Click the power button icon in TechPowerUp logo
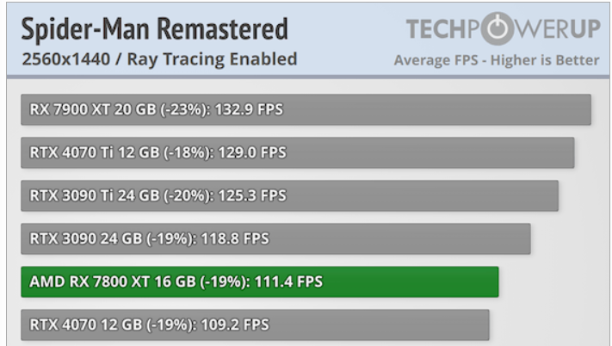This screenshot has width=612, height=346. pyautogui.click(x=498, y=28)
